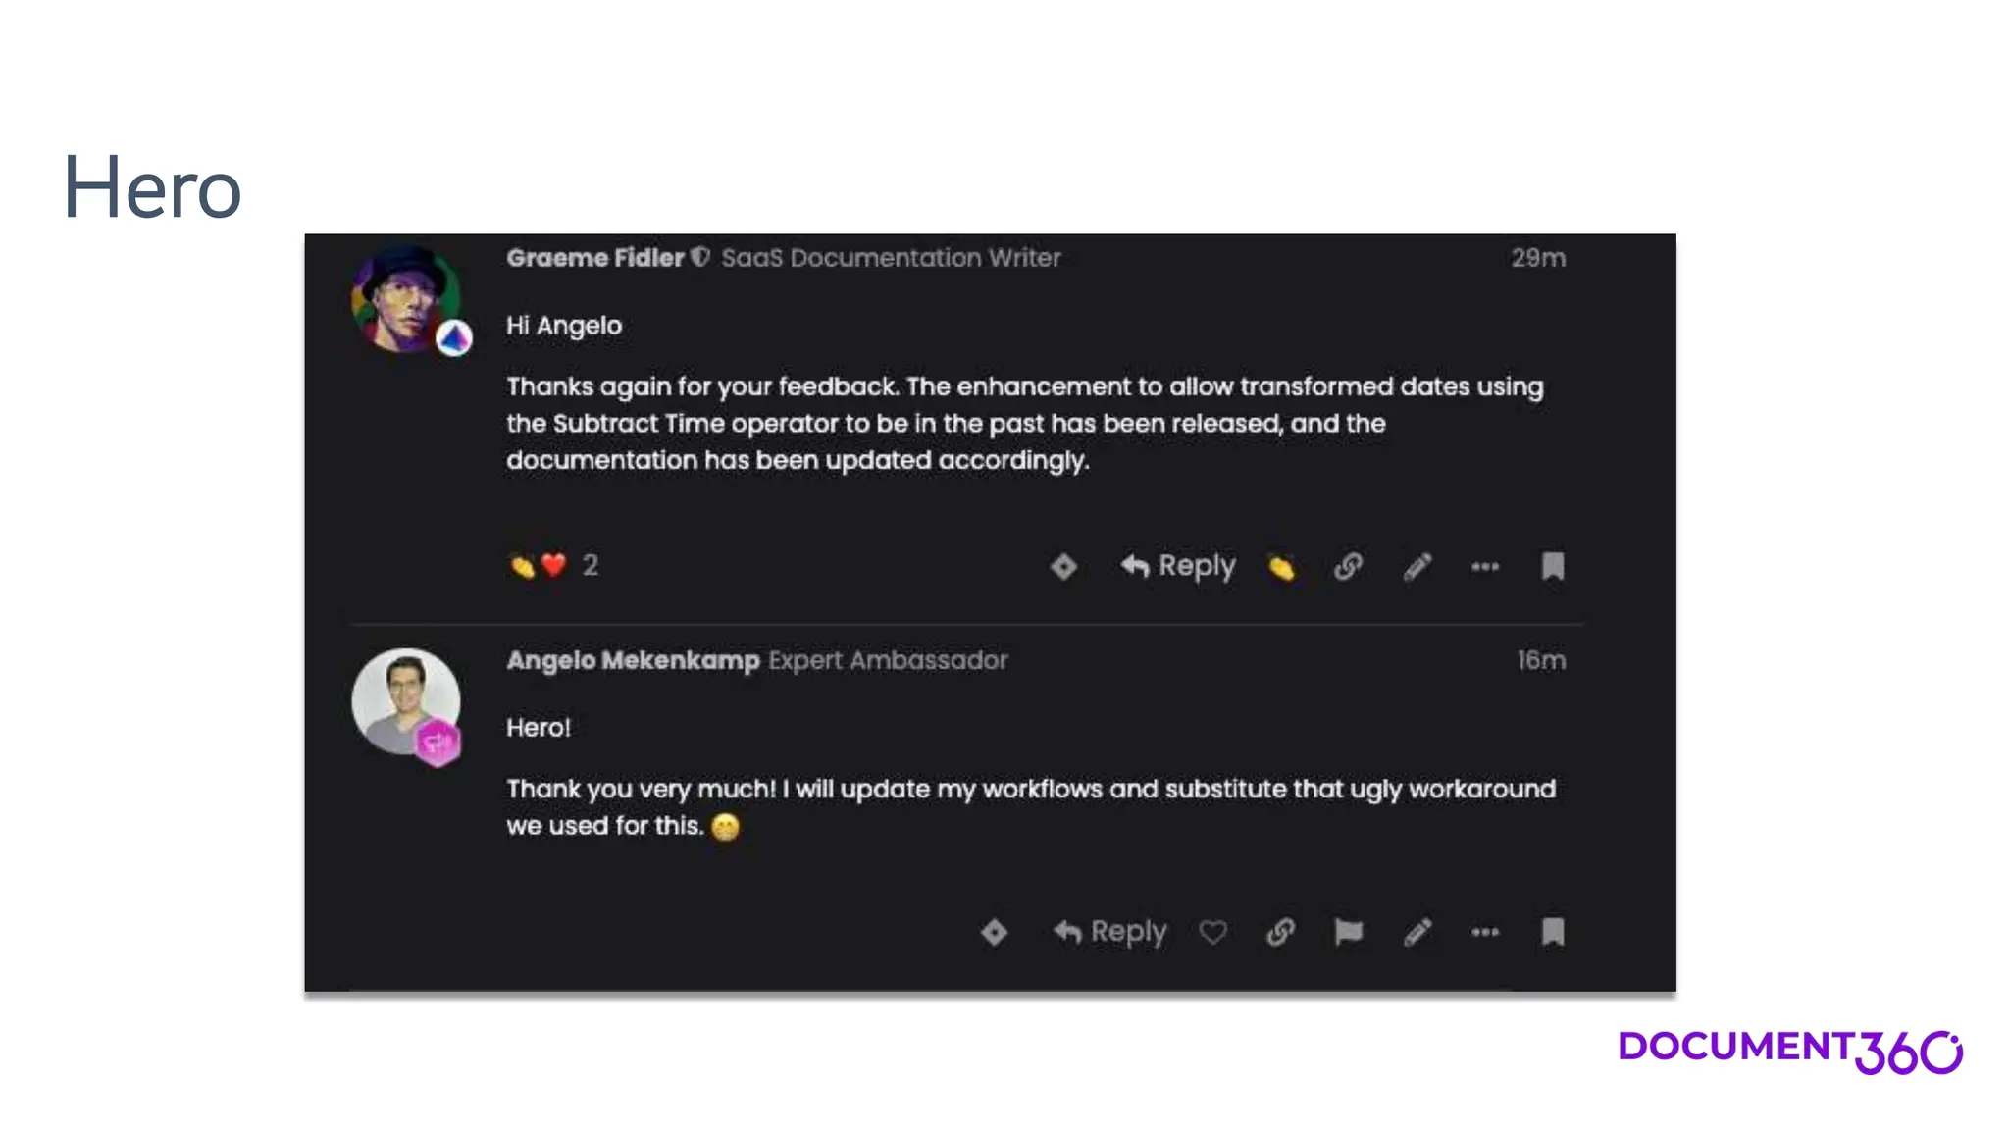2009x1130 pixels.
Task: Flag Angelo's post
Action: click(1349, 932)
